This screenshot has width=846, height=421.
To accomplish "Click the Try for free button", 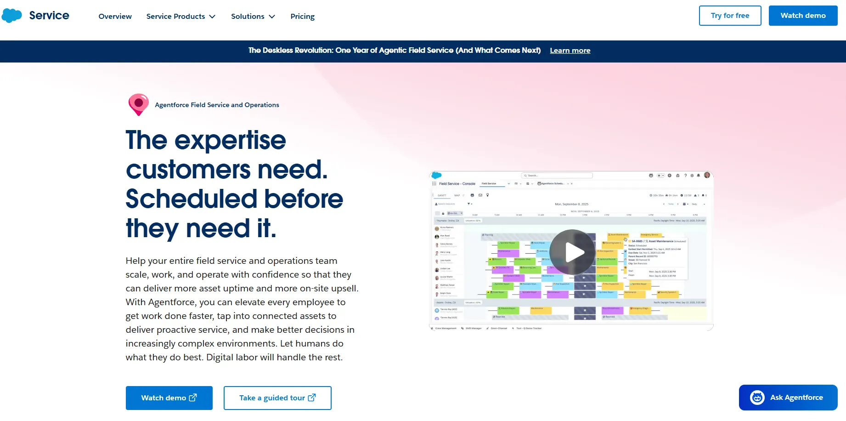I will pyautogui.click(x=730, y=16).
